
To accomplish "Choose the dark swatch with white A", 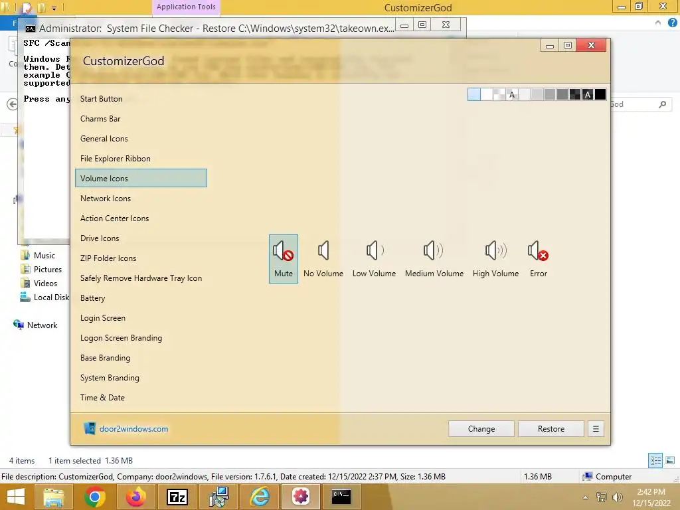I will (x=588, y=94).
